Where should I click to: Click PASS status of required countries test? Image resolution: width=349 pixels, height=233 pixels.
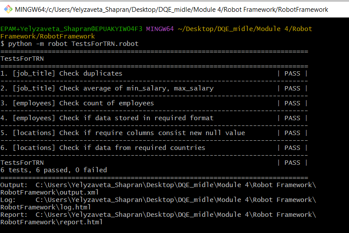tap(292, 148)
